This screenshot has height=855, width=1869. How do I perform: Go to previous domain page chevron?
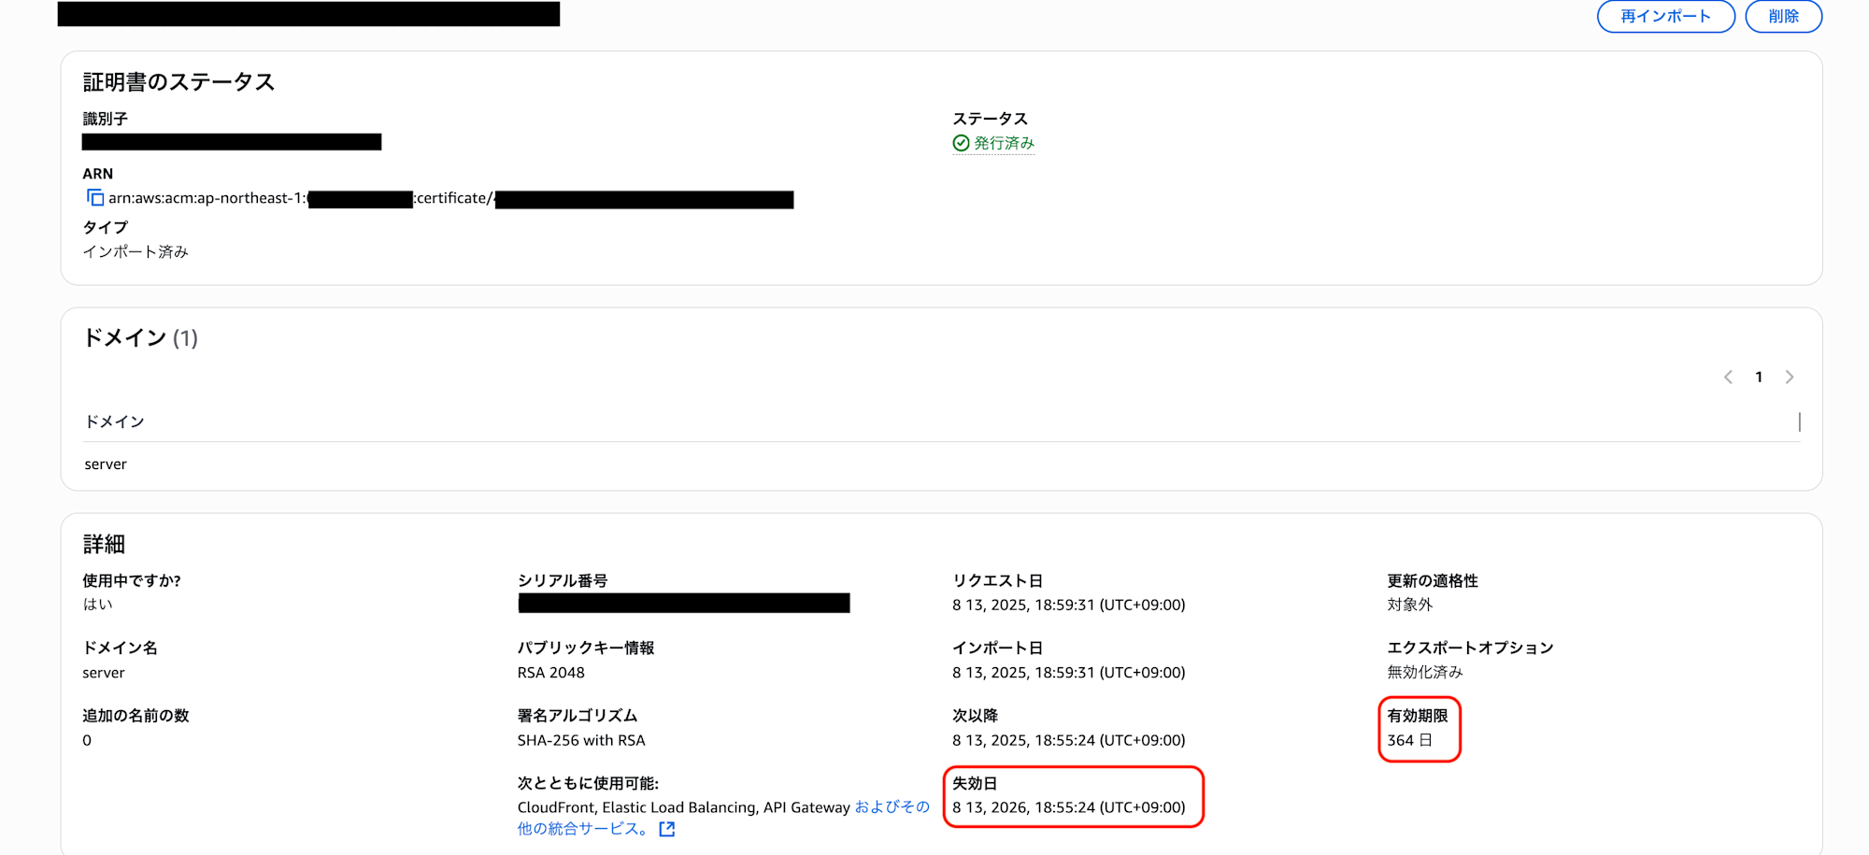coord(1728,378)
